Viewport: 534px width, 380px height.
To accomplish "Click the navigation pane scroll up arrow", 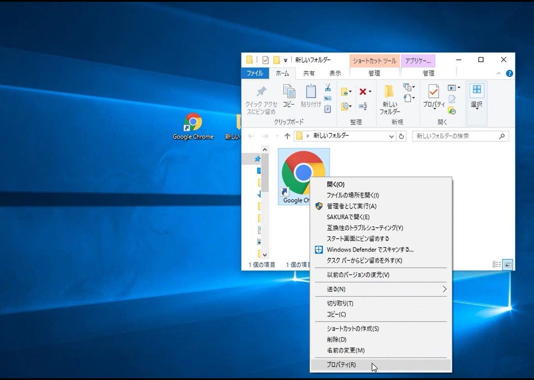I will pyautogui.click(x=265, y=149).
